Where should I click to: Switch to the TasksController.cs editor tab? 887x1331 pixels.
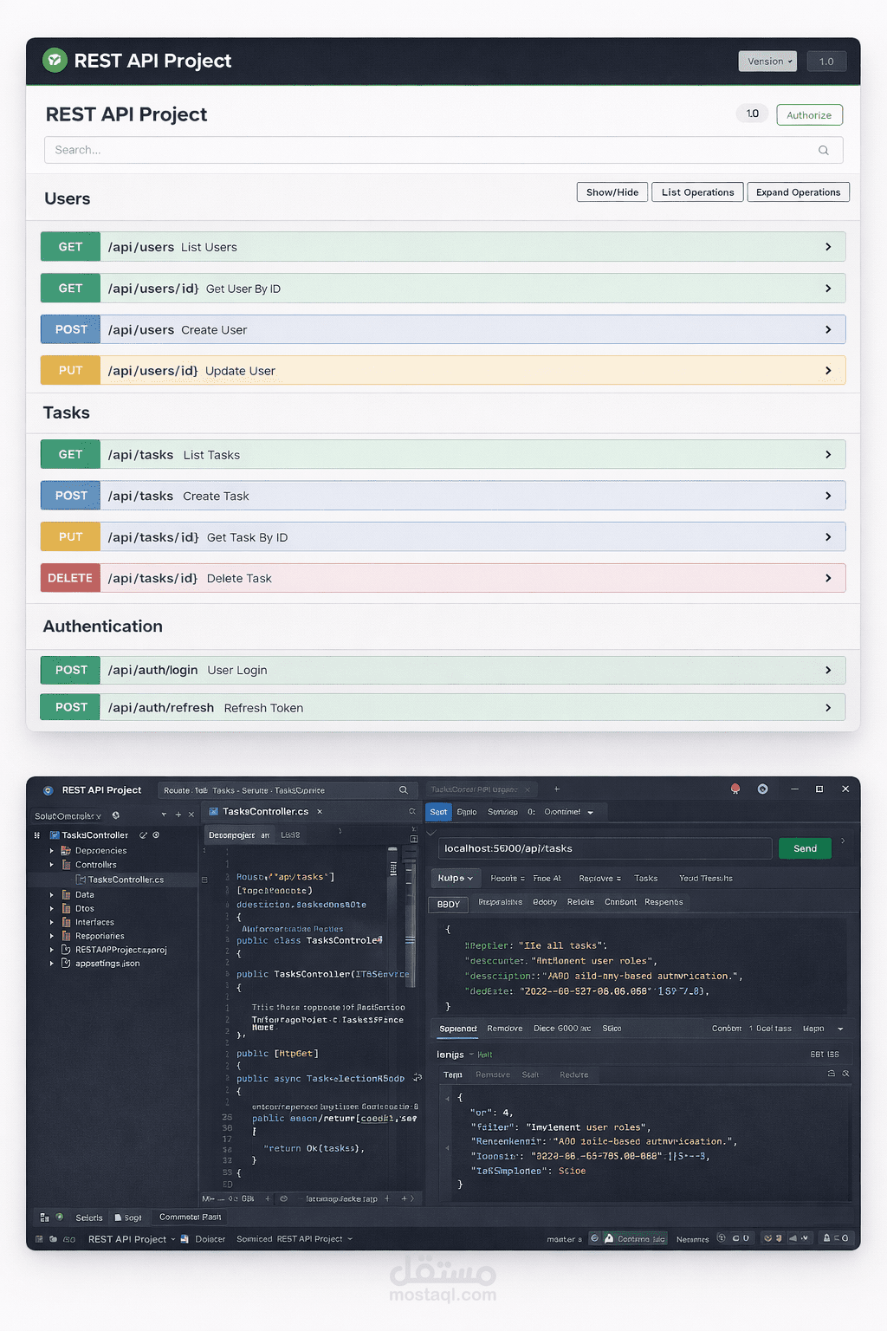[x=264, y=811]
